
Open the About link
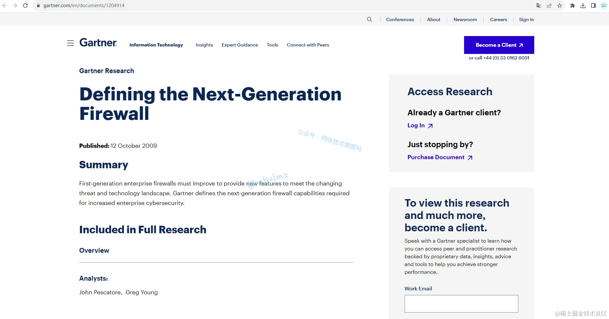pos(434,19)
